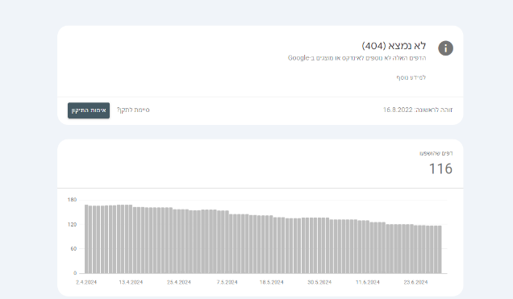513x299 pixels.
Task: Click the 60 value on chart y-axis
Action: 73,249
